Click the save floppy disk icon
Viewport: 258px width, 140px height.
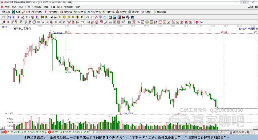tap(123, 17)
